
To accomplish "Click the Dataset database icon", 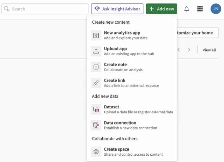I will pos(96,109).
